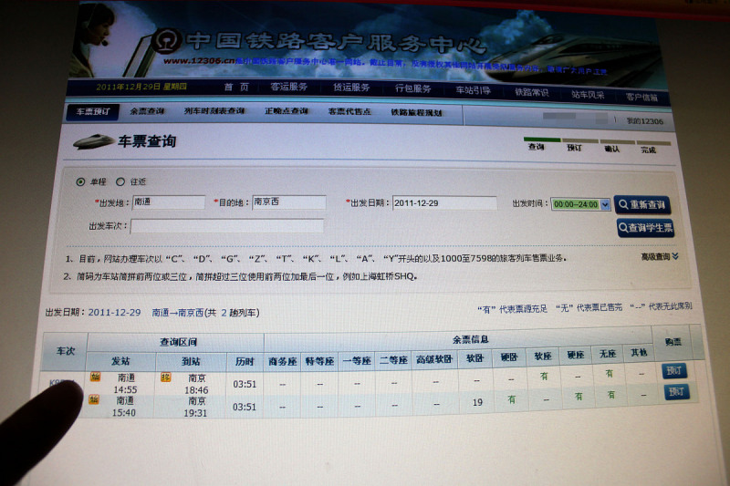This screenshot has height=486, width=730.
Task: Open the 客运服务 menu item
Action: coord(288,87)
